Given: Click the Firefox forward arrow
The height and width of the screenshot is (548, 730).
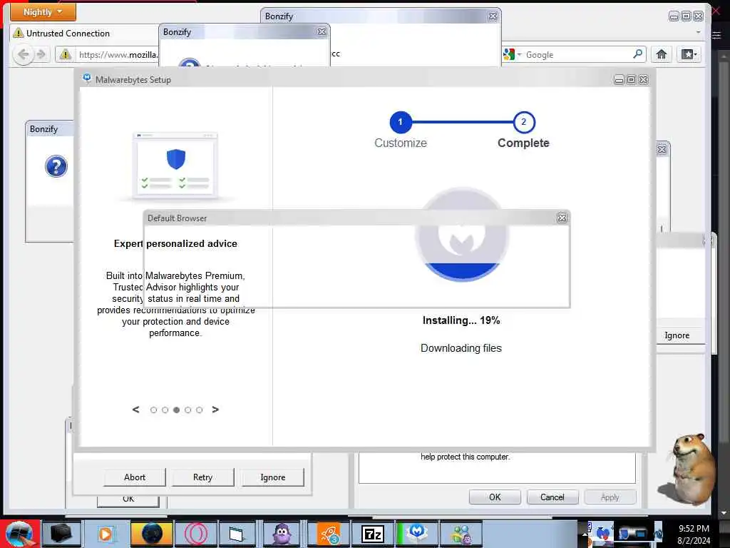Looking at the screenshot, I should coord(41,54).
